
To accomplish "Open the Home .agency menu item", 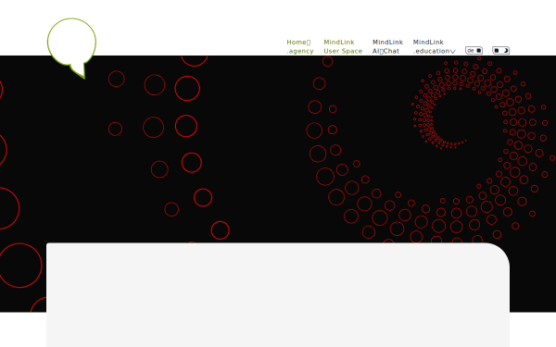I will click(300, 47).
